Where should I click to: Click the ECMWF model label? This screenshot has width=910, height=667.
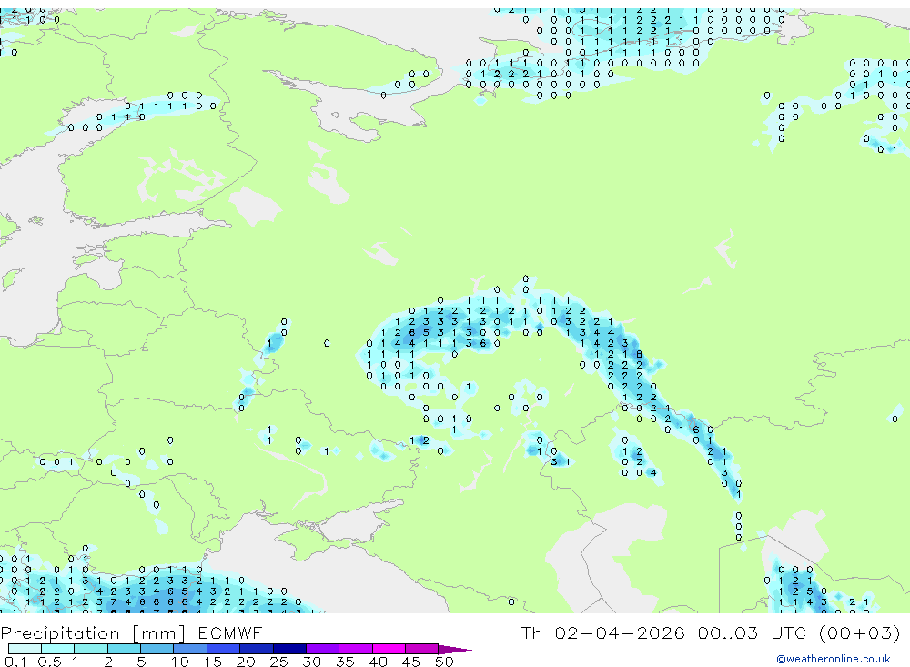point(230,632)
